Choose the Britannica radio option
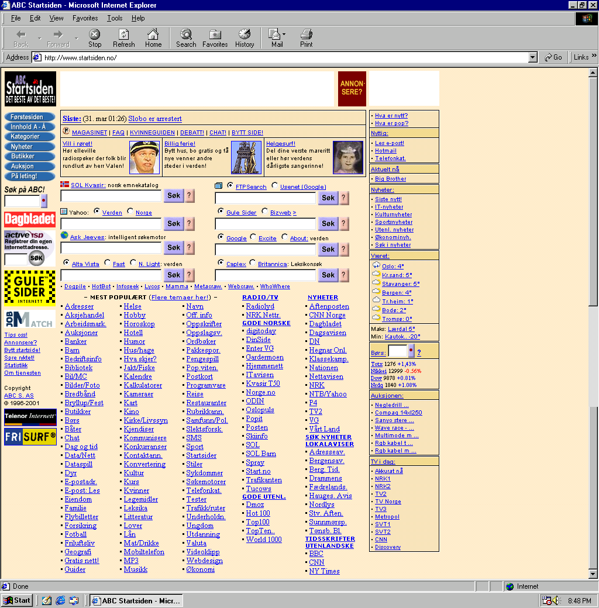Image resolution: width=599 pixels, height=608 pixels. tap(253, 263)
